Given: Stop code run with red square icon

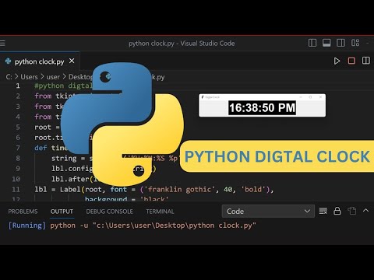Looking at the screenshot, I should 351,61.
